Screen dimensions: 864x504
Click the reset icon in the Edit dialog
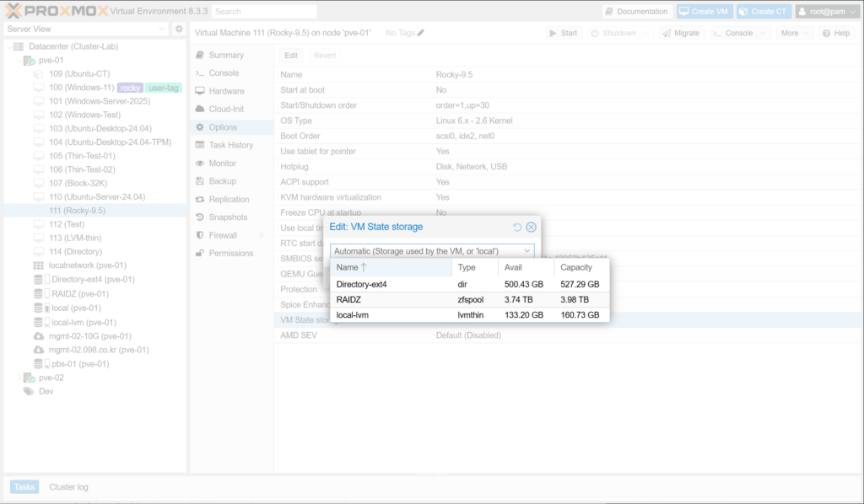click(x=517, y=228)
